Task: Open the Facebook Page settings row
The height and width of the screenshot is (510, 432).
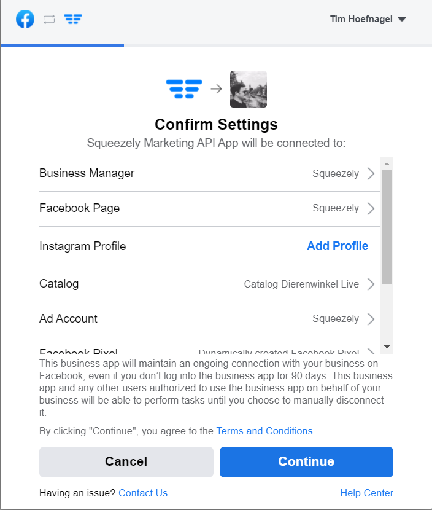Action: click(x=209, y=209)
